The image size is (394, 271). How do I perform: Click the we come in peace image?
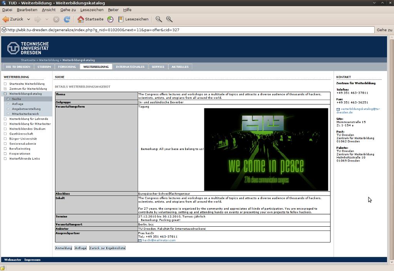266,149
